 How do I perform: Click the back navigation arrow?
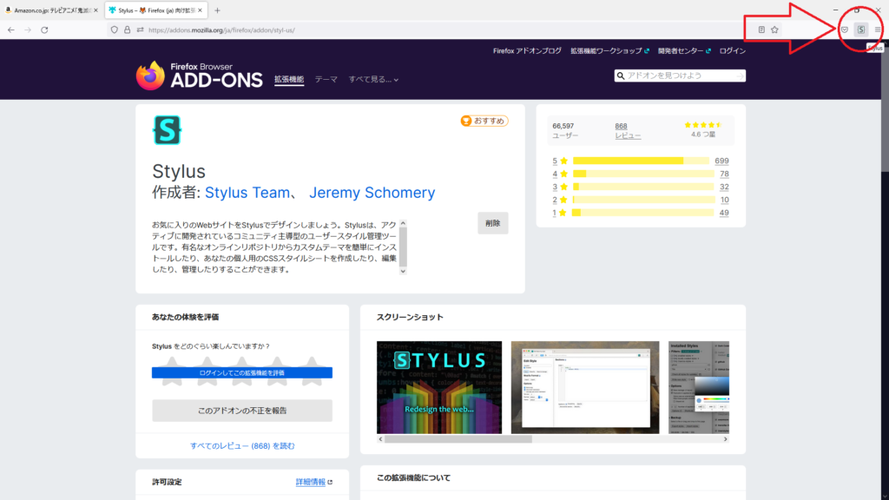click(10, 30)
